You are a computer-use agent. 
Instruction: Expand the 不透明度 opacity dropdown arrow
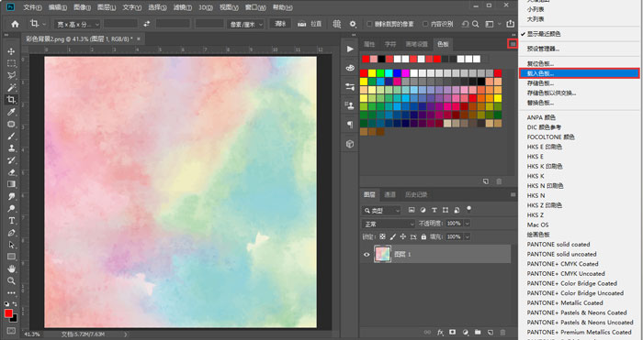pyautogui.click(x=467, y=224)
